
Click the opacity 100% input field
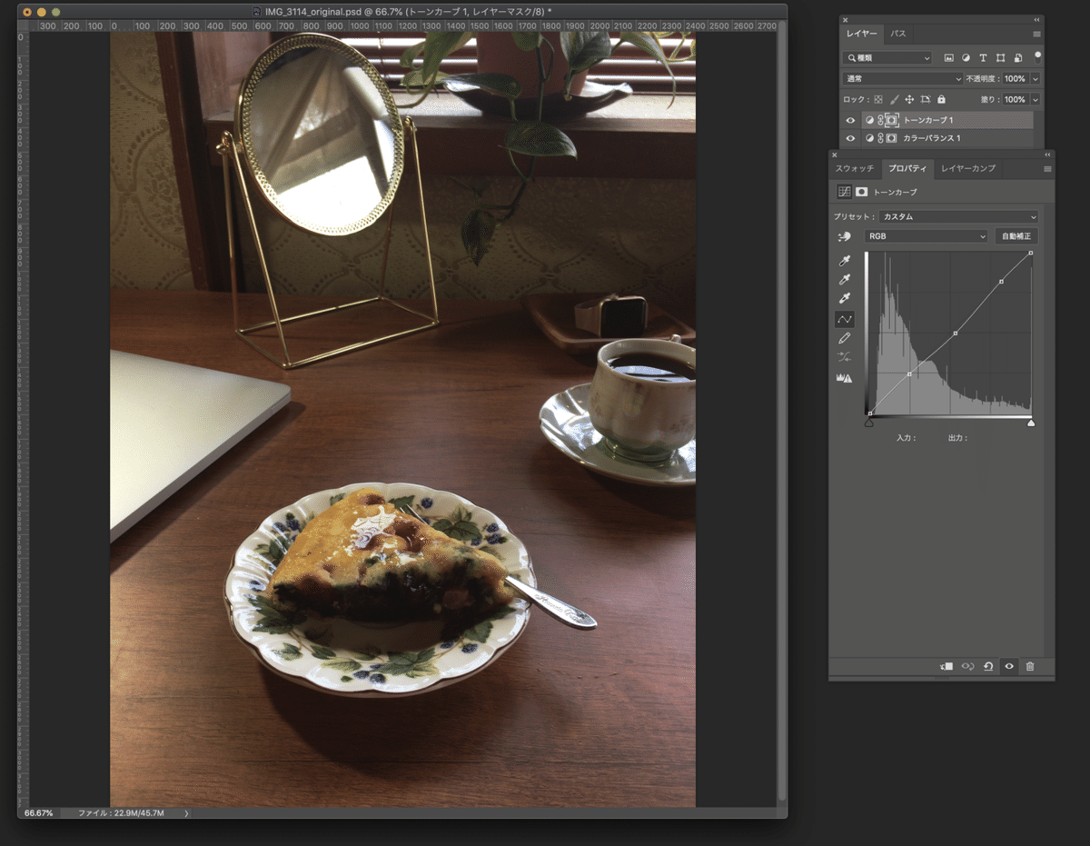[x=1015, y=79]
